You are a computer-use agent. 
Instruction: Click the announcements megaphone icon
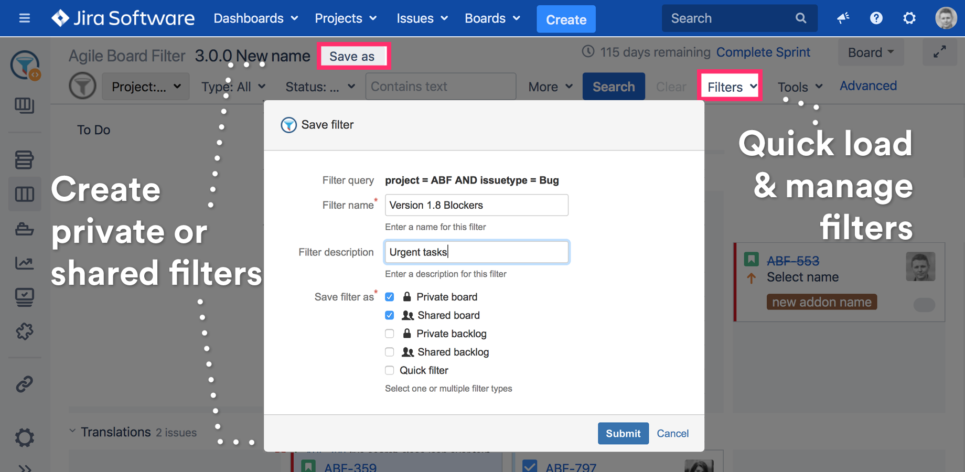[843, 18]
